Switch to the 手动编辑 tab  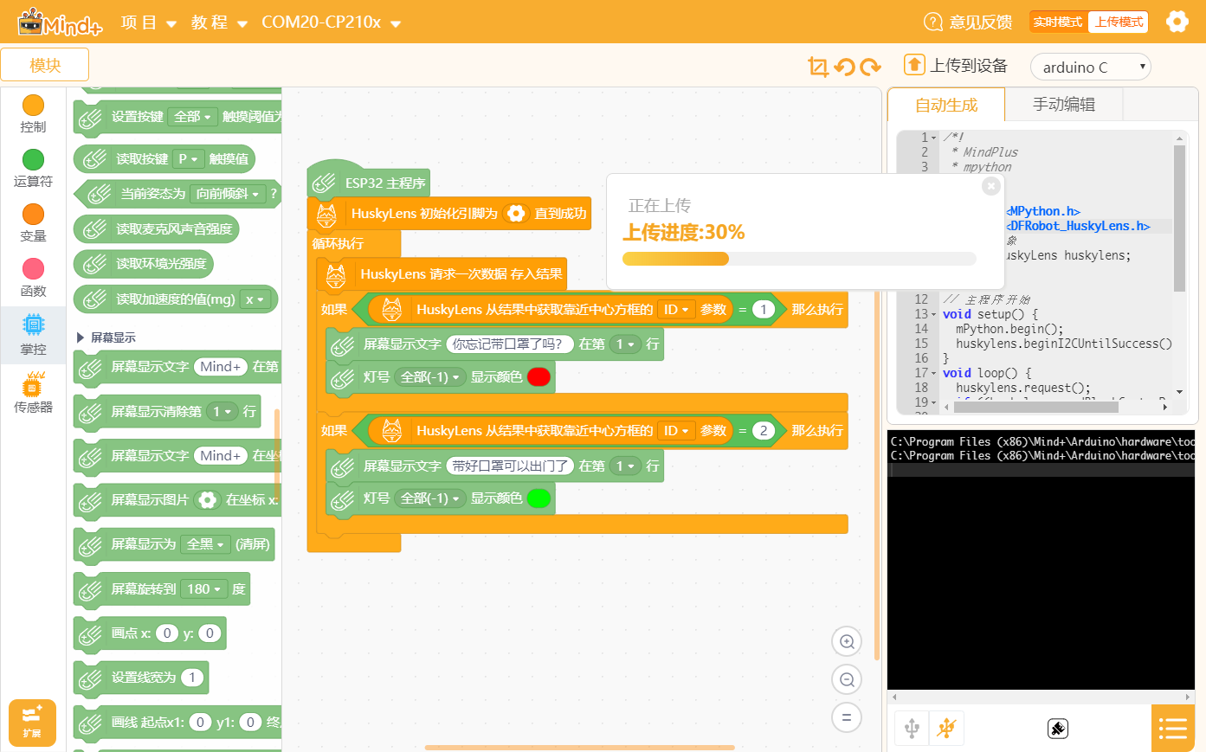[x=1064, y=105]
